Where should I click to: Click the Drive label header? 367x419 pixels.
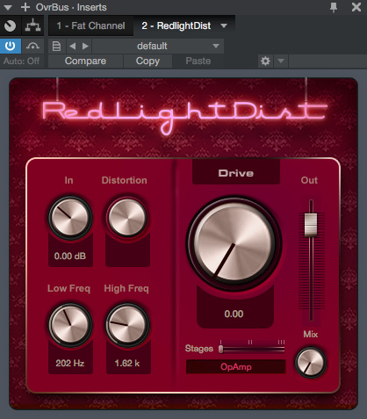click(x=236, y=173)
